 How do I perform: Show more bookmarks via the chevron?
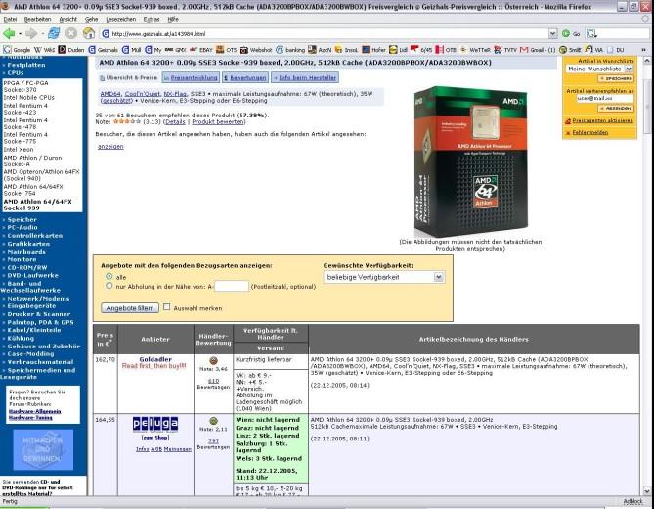[x=643, y=50]
